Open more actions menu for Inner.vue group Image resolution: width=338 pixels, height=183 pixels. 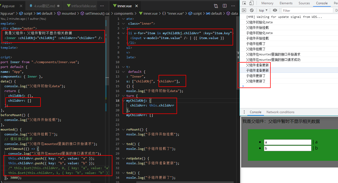[233, 6]
